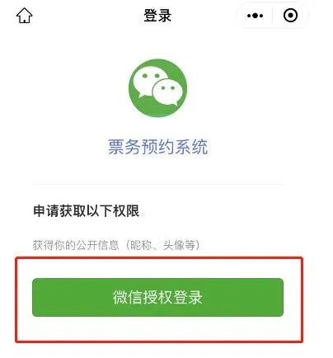Click the 获得你的公开信息 permission description

[x=76, y=245]
